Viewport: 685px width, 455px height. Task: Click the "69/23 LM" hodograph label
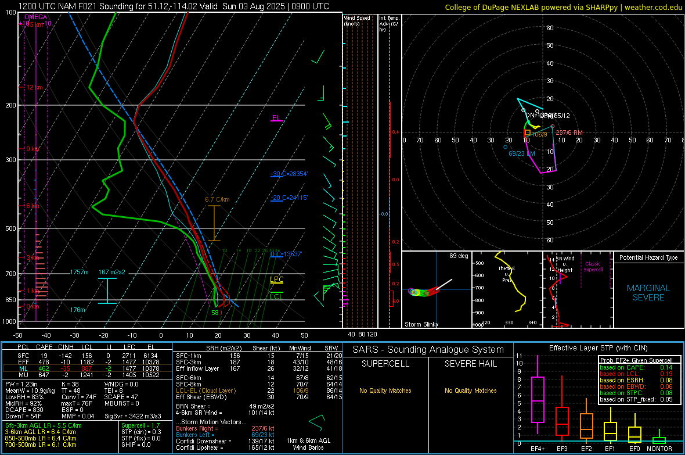(x=522, y=153)
